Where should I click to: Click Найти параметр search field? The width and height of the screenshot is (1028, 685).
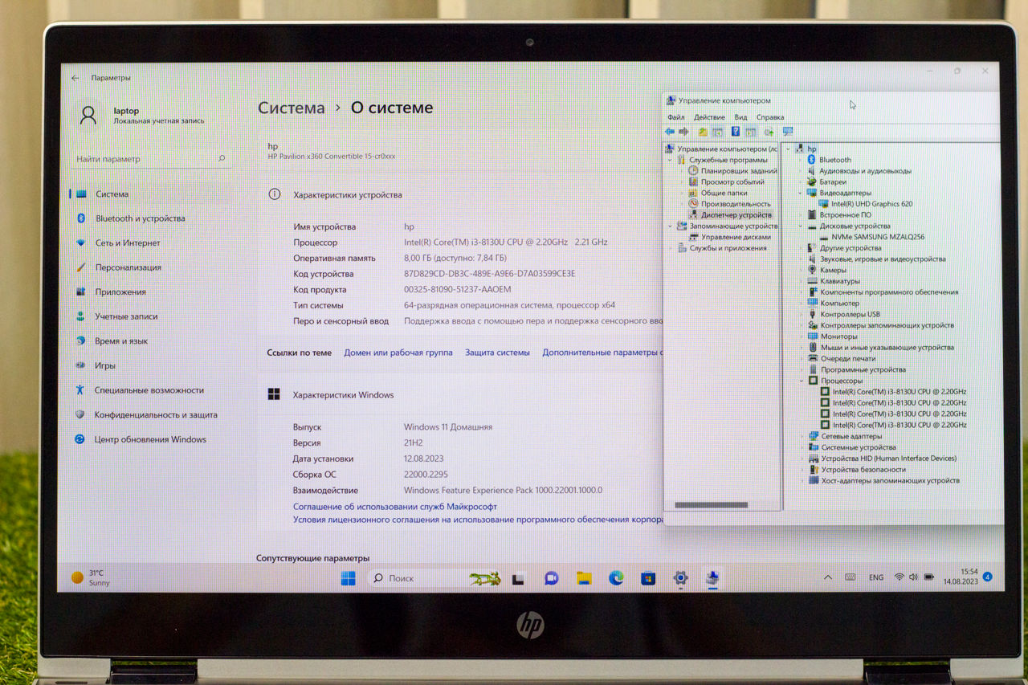coord(152,159)
